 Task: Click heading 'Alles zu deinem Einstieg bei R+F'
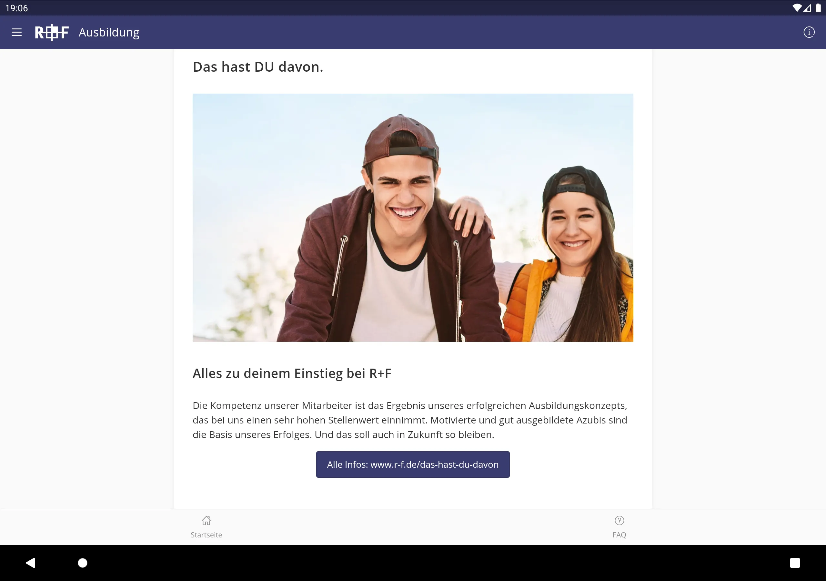pos(292,373)
